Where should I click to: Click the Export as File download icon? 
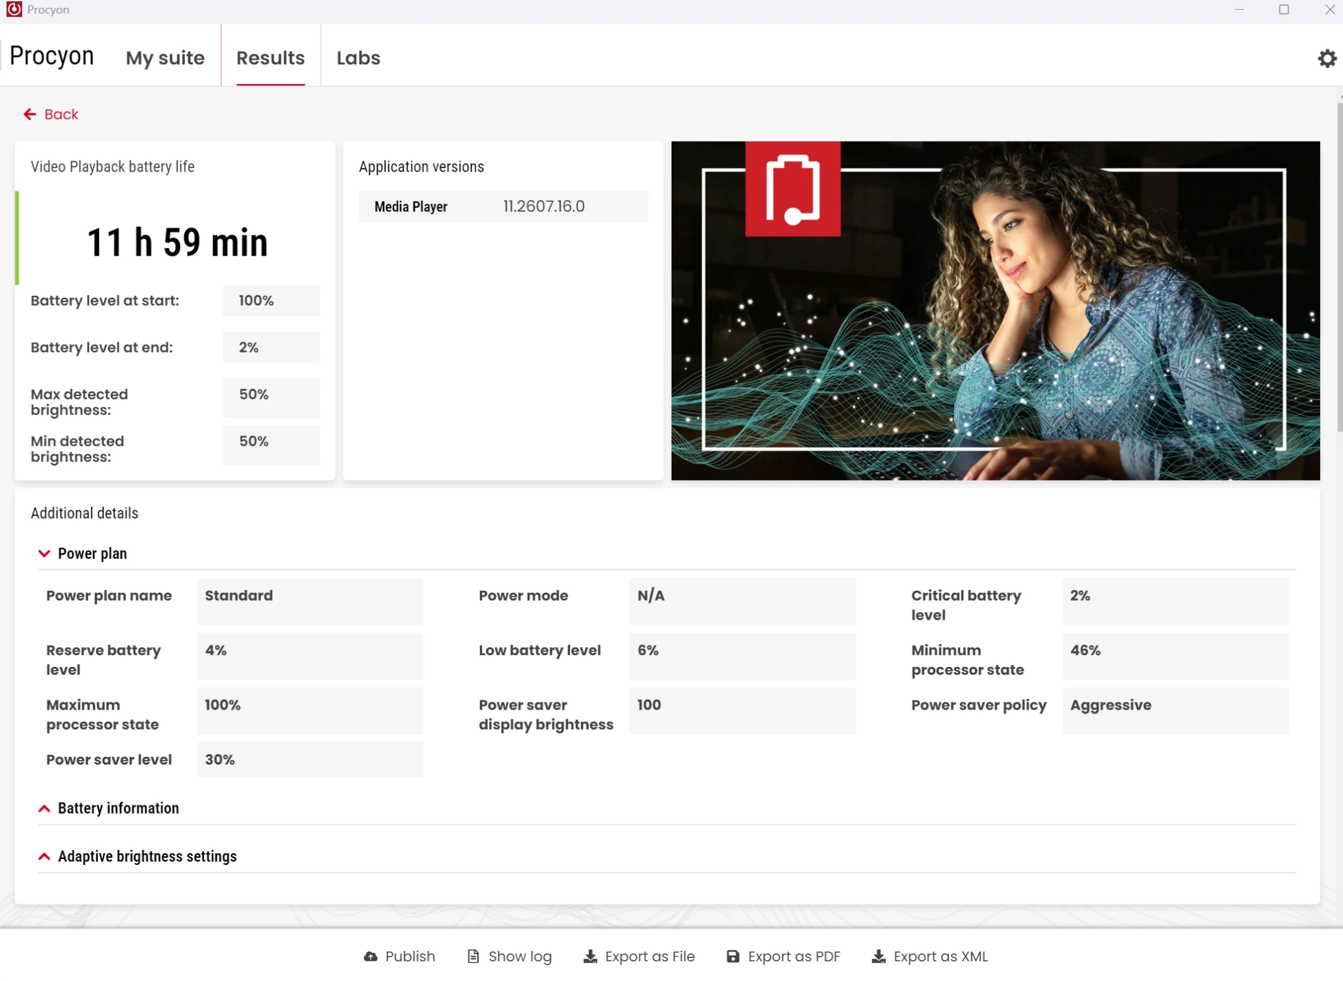pos(590,956)
